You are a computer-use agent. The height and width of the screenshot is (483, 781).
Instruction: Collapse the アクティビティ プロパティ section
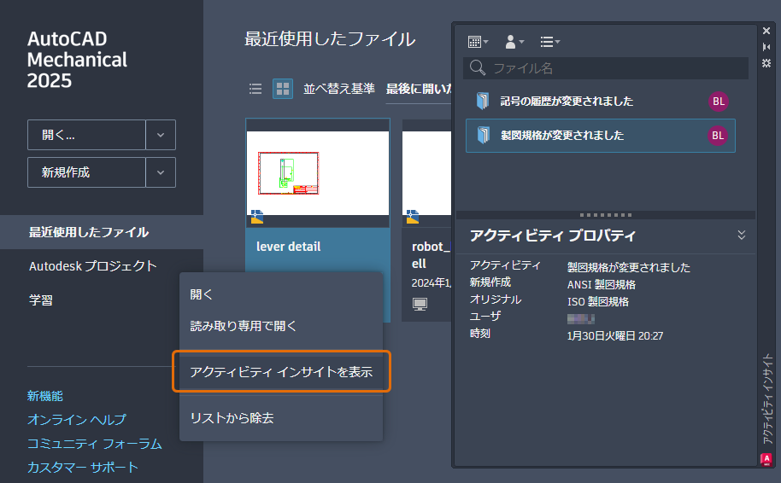point(741,235)
